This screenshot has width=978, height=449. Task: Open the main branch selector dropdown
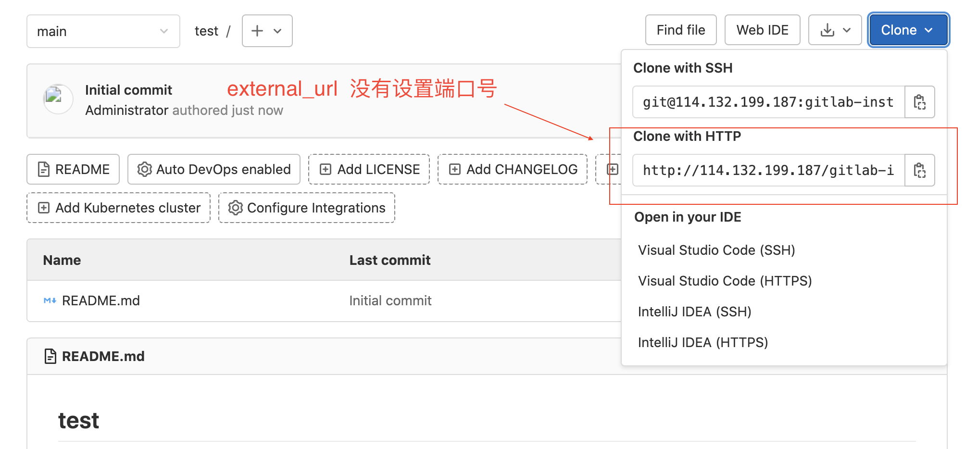pos(103,31)
